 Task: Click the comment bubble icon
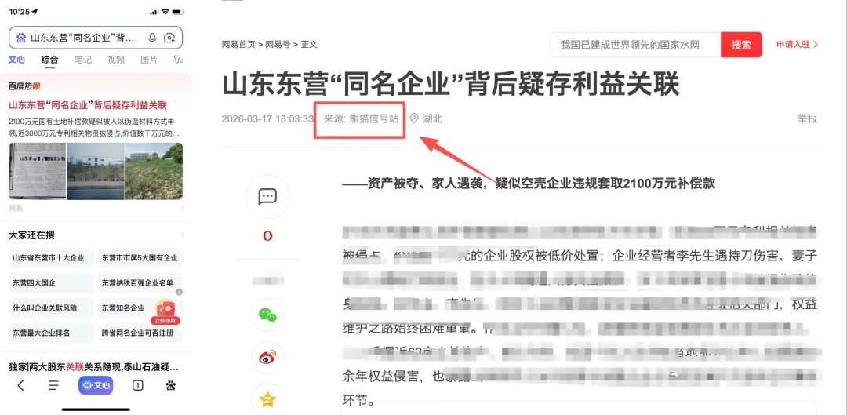pos(267,197)
